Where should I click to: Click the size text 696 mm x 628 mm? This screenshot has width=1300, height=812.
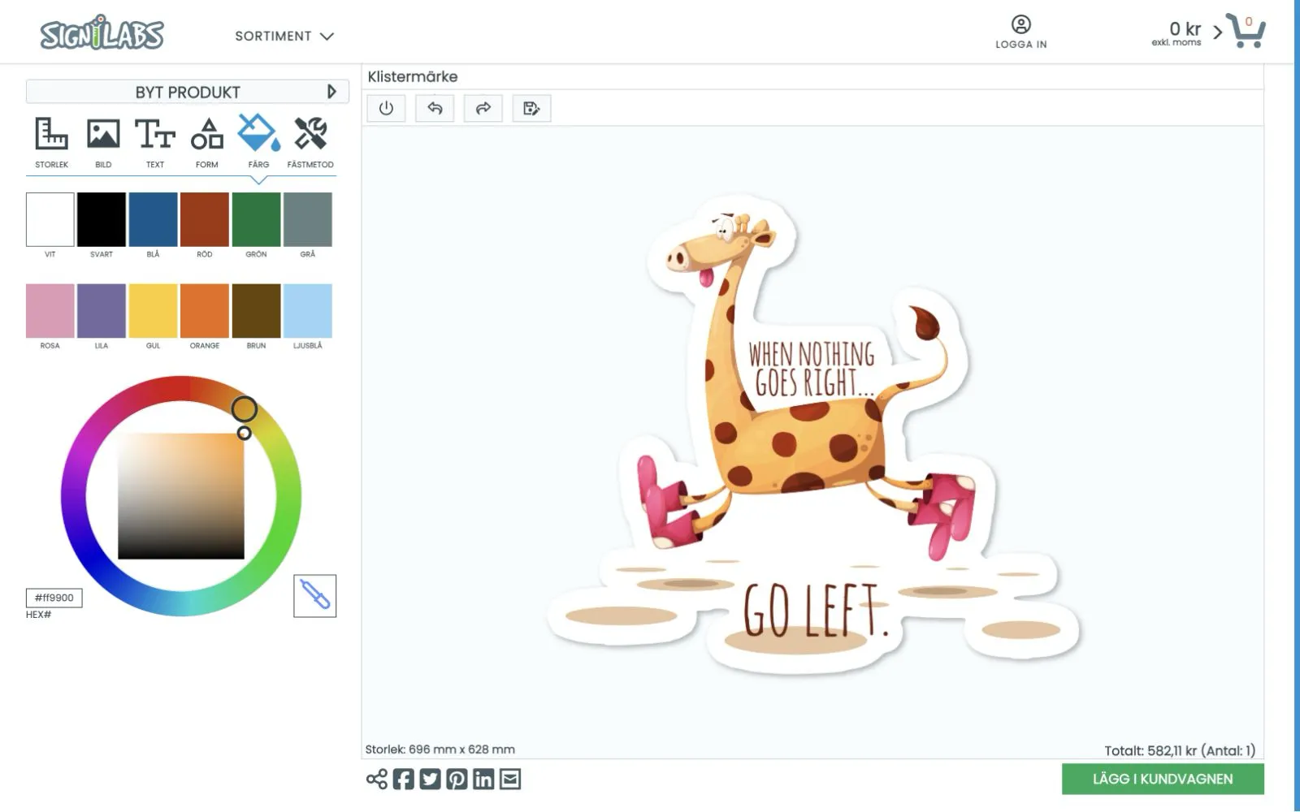(x=440, y=749)
